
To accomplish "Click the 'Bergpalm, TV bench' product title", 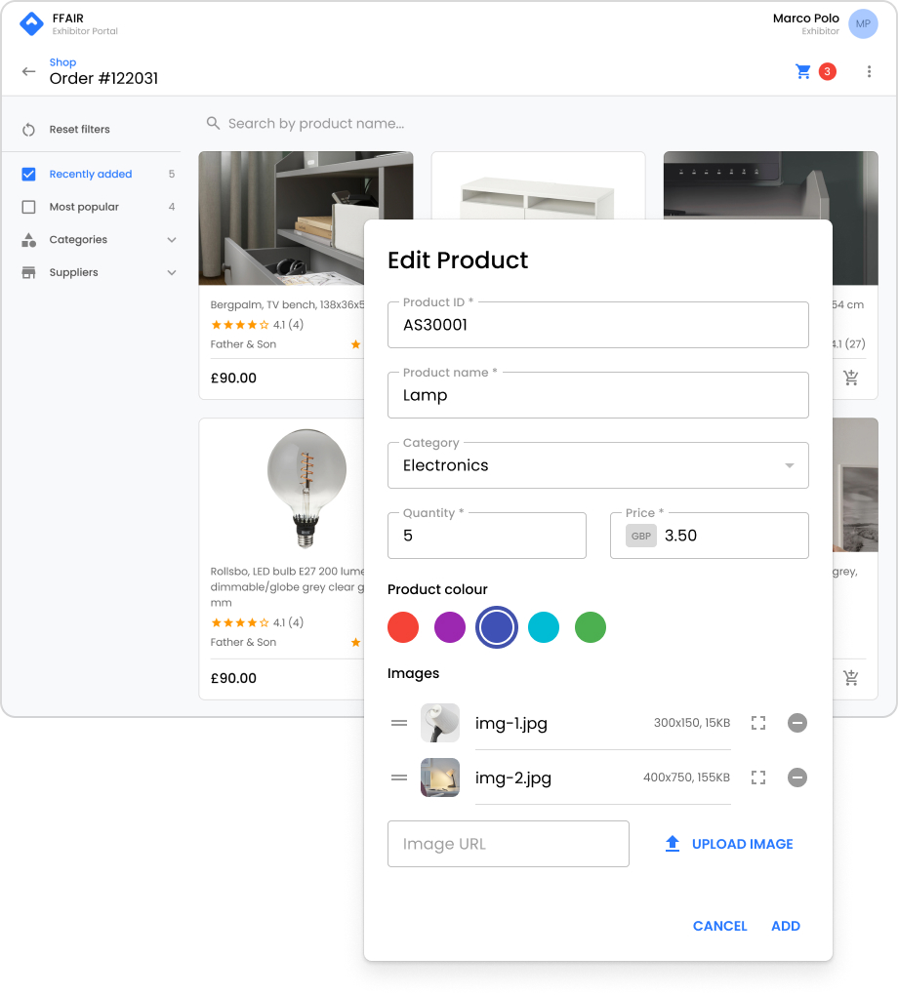I will pyautogui.click(x=288, y=305).
